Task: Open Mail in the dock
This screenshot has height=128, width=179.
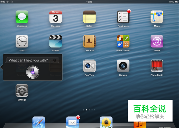Action: point(72,122)
